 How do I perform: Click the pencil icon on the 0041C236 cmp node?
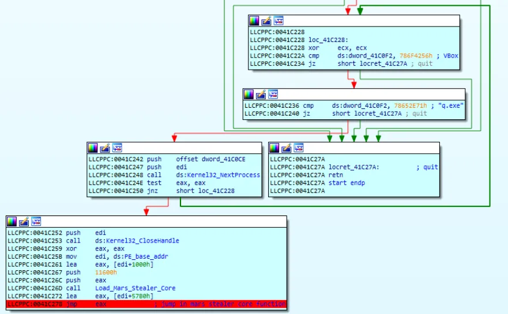(261, 94)
